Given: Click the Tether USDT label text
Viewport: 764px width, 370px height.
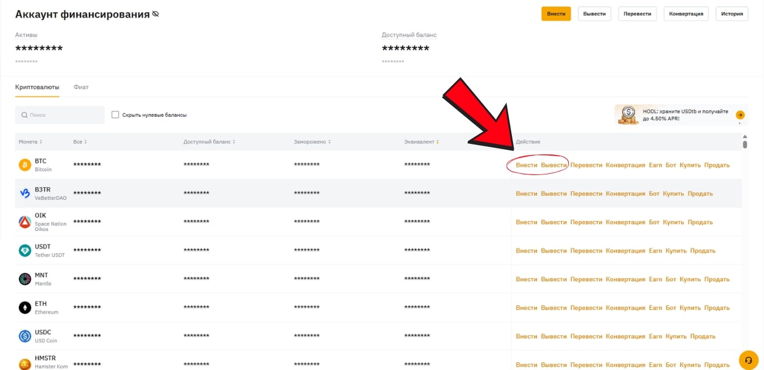Looking at the screenshot, I should 50,255.
